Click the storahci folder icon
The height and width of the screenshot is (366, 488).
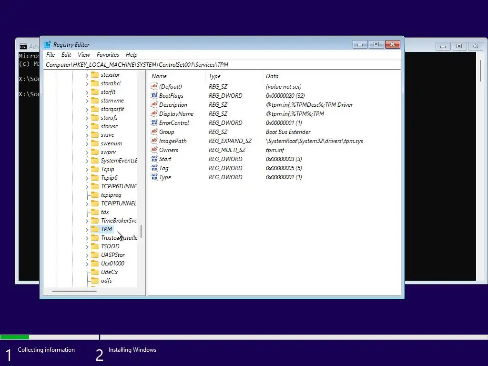click(x=95, y=83)
